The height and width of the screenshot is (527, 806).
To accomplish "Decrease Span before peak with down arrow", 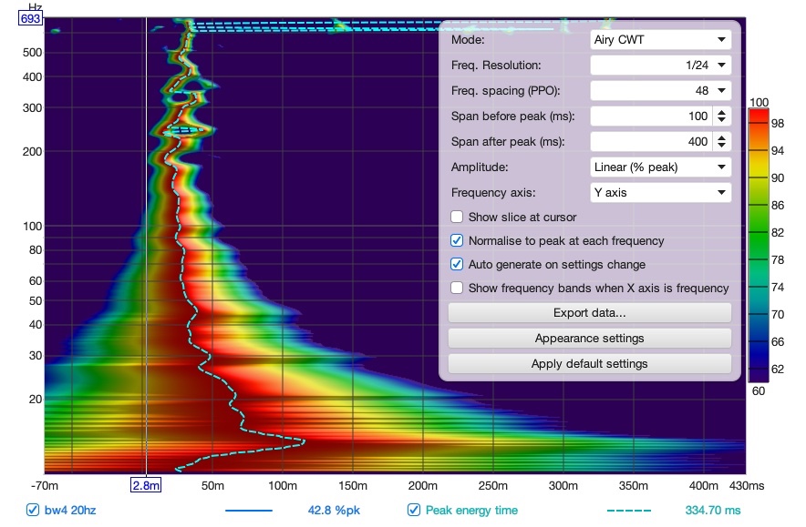I will click(722, 120).
